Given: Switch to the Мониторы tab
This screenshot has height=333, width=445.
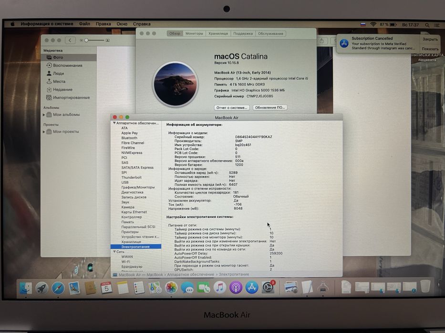Looking at the screenshot, I should pos(194,33).
